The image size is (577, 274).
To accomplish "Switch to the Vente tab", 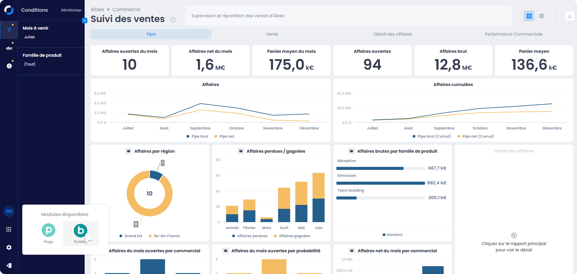I will coord(272,34).
